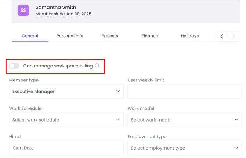Click the right arrow tab scroller
The image size is (246, 158).
tap(234, 36)
